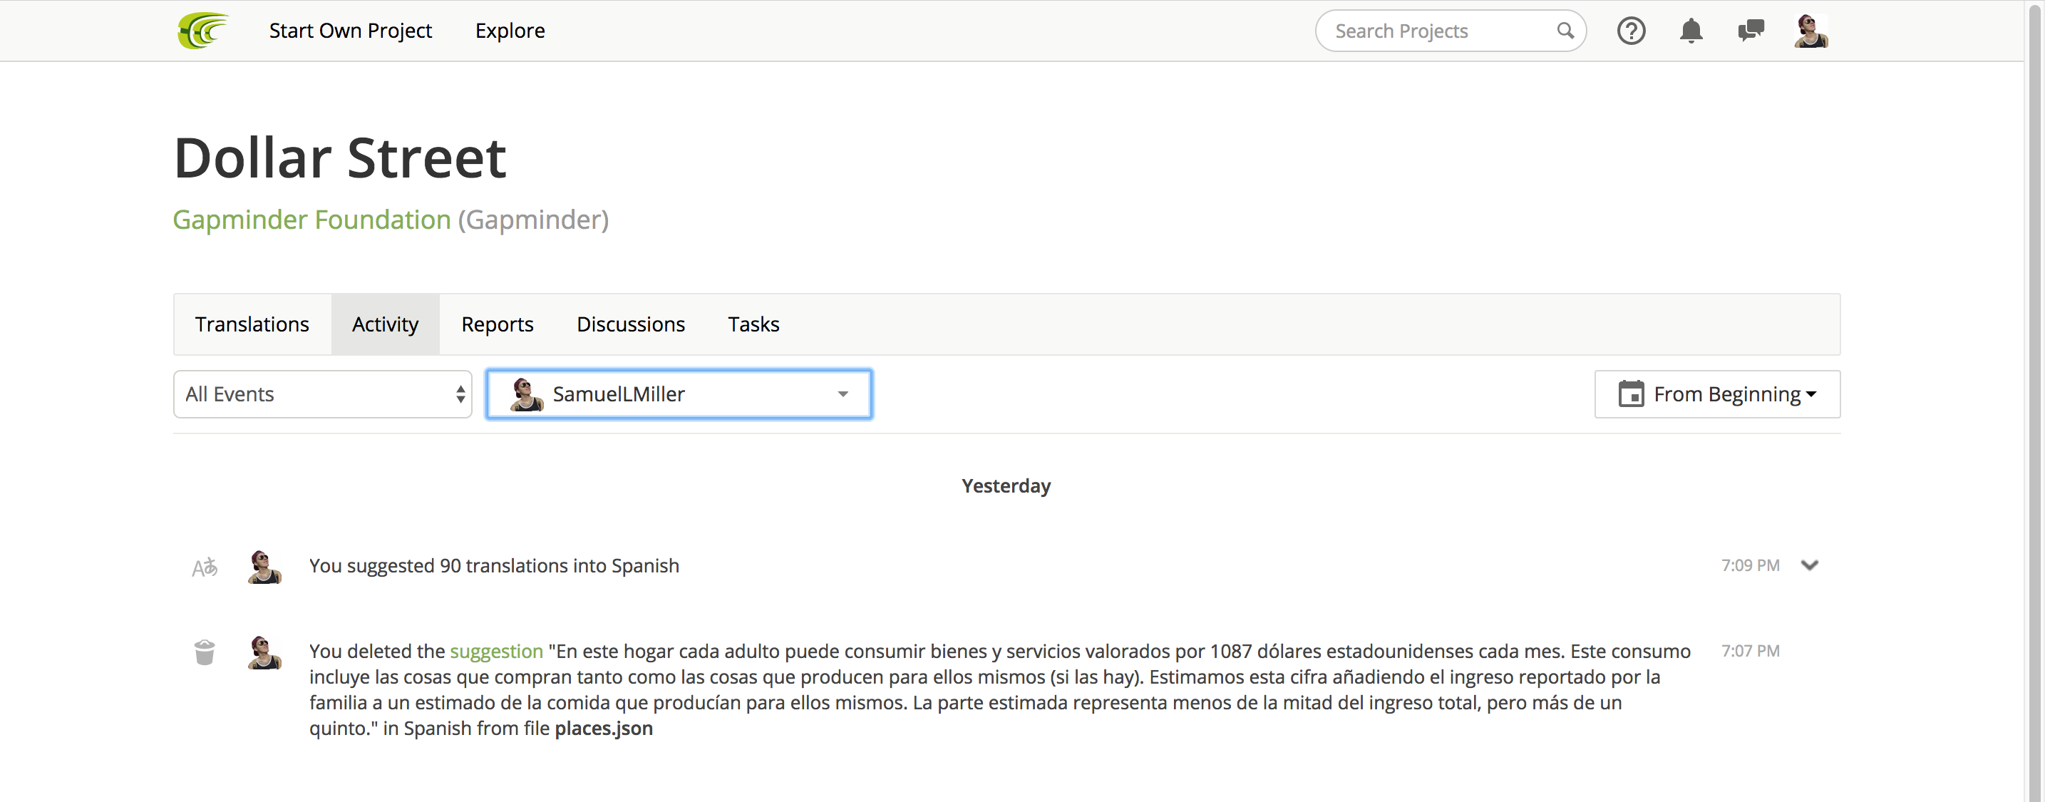
Task: Click avatar next to 'You suggested 90 translations'
Action: pyautogui.click(x=264, y=566)
